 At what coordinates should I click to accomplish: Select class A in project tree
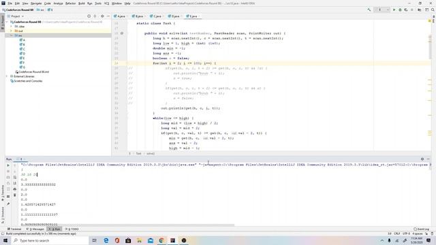tap(22, 40)
